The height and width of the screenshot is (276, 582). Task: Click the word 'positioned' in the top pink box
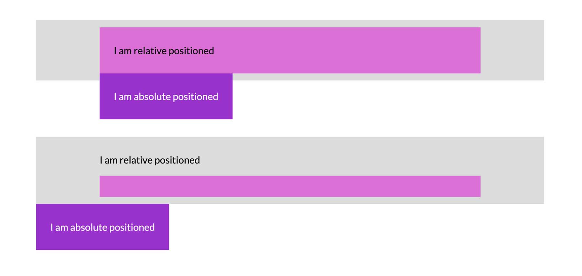click(x=191, y=51)
